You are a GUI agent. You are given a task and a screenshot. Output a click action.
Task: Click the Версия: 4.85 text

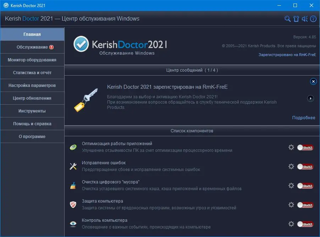tap(304, 37)
